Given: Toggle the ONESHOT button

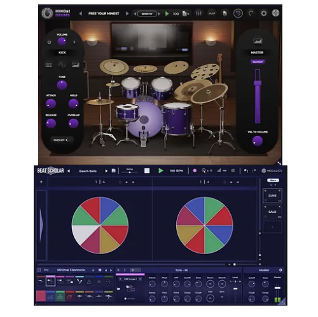Looking at the screenshot, I should pyautogui.click(x=62, y=140).
